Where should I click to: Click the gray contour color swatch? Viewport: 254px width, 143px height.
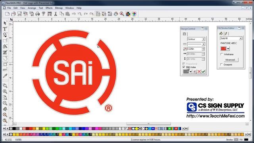(x=186, y=71)
